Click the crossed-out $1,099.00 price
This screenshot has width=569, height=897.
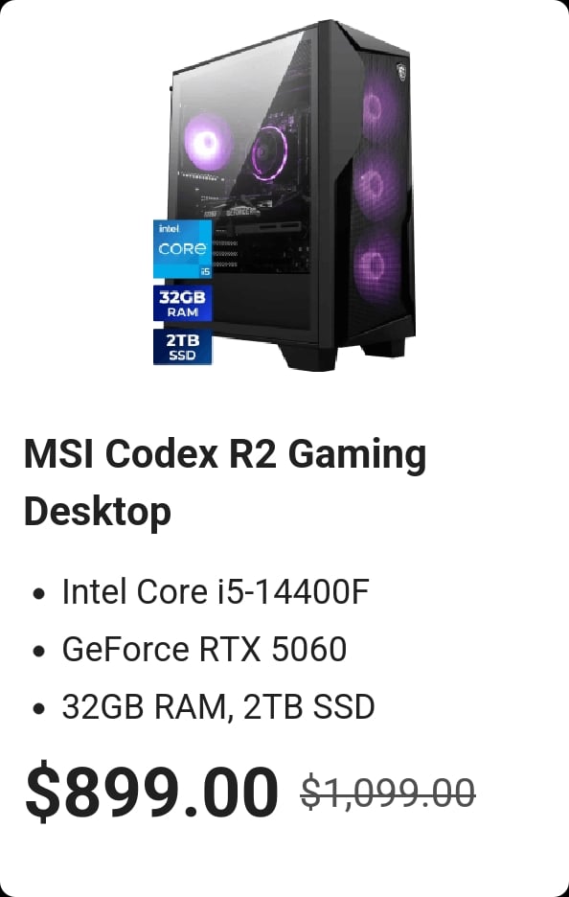pyautogui.click(x=388, y=793)
